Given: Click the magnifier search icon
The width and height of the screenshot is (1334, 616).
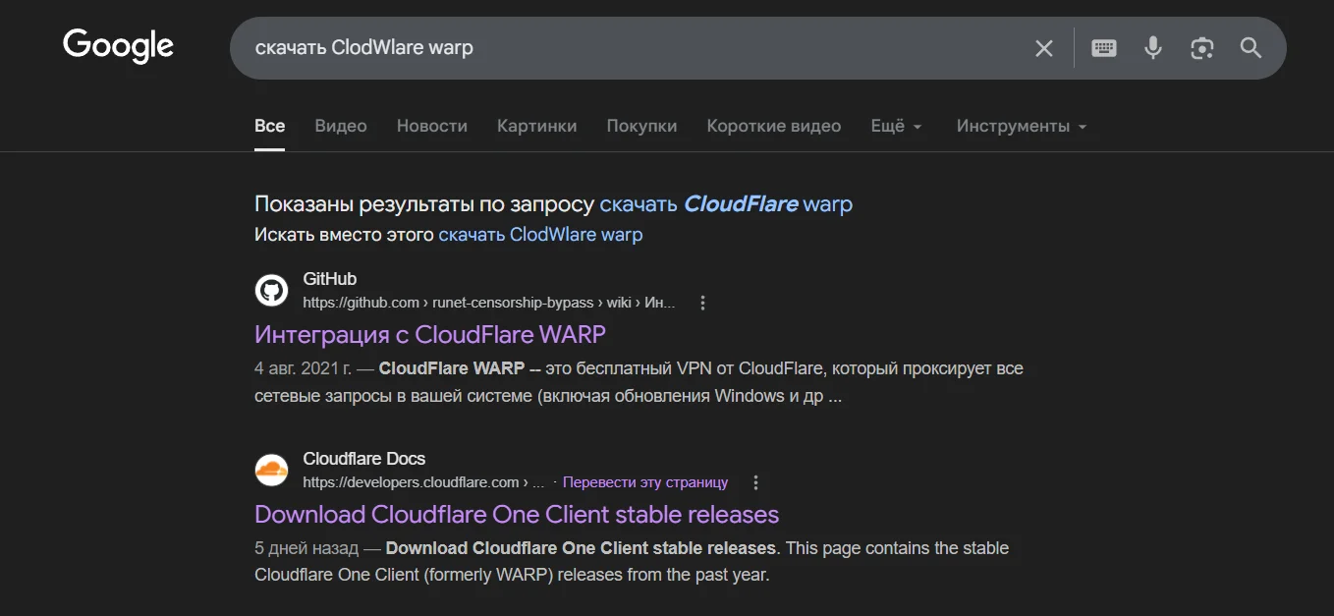Looking at the screenshot, I should (1251, 48).
